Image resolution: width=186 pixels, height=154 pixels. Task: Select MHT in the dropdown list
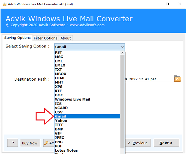[x=87, y=82]
